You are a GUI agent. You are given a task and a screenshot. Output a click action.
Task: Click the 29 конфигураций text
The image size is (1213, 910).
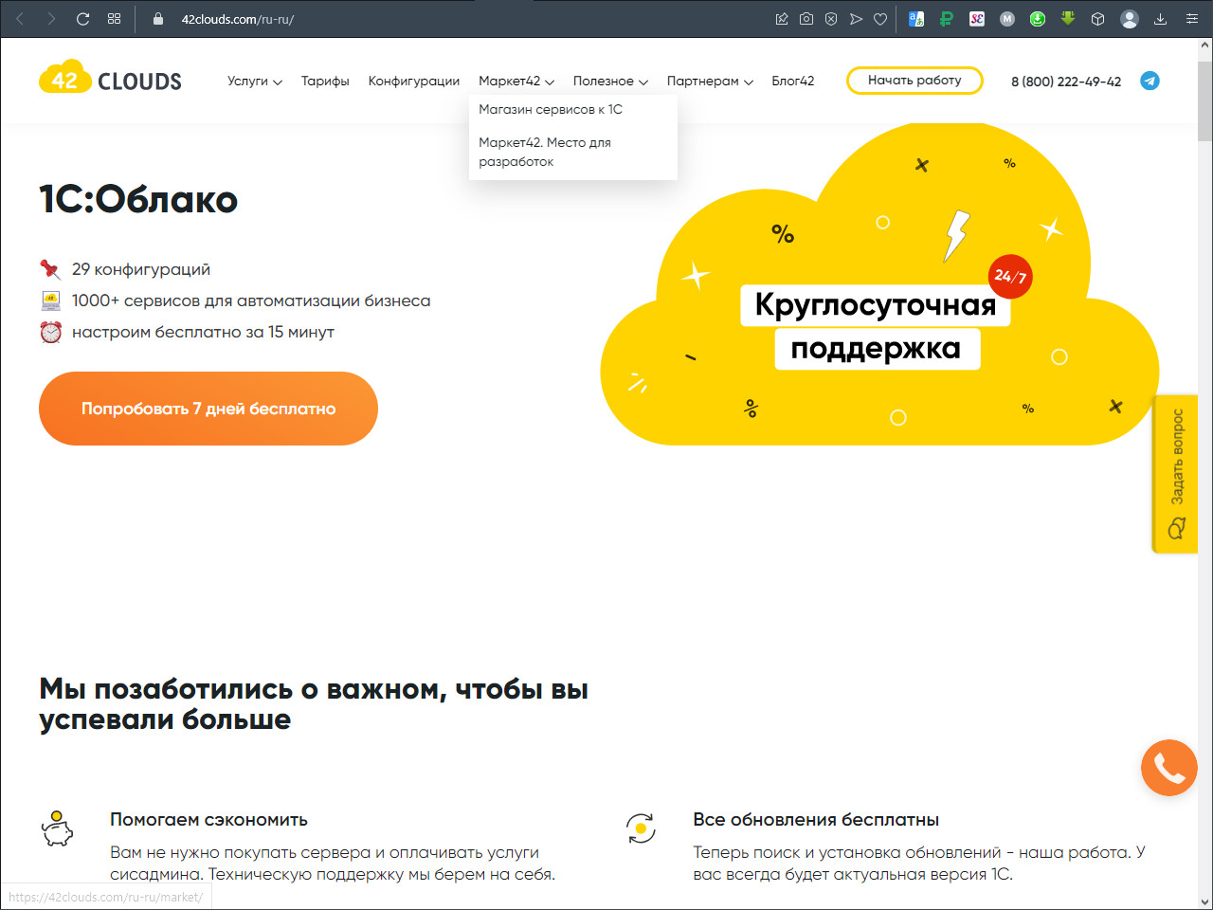141,269
